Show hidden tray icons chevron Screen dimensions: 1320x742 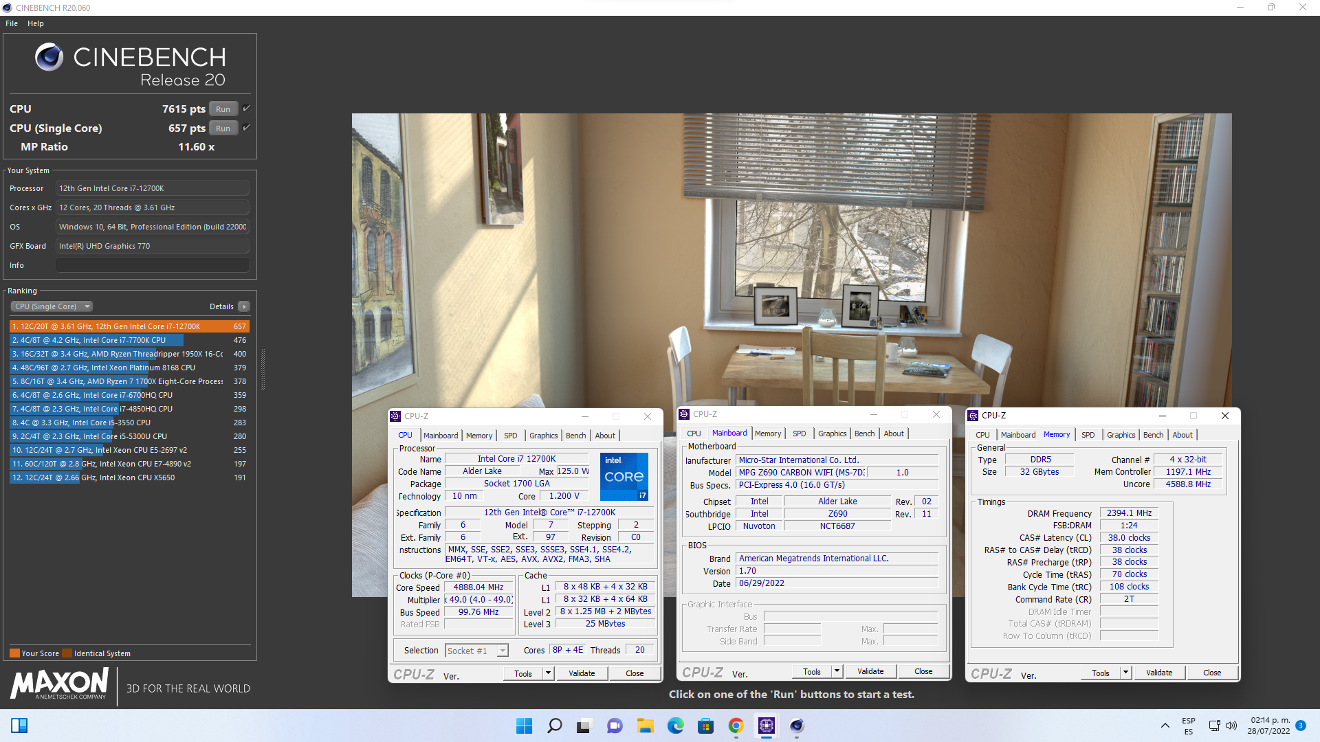click(1165, 726)
